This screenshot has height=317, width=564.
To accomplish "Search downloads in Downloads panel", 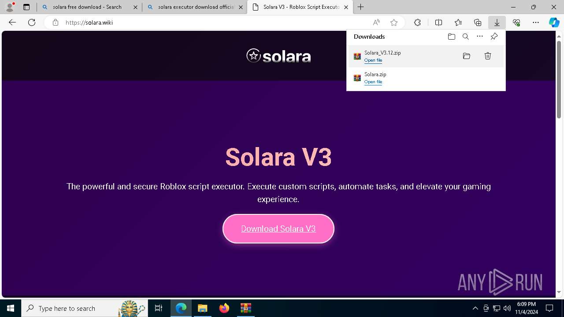I will [466, 37].
